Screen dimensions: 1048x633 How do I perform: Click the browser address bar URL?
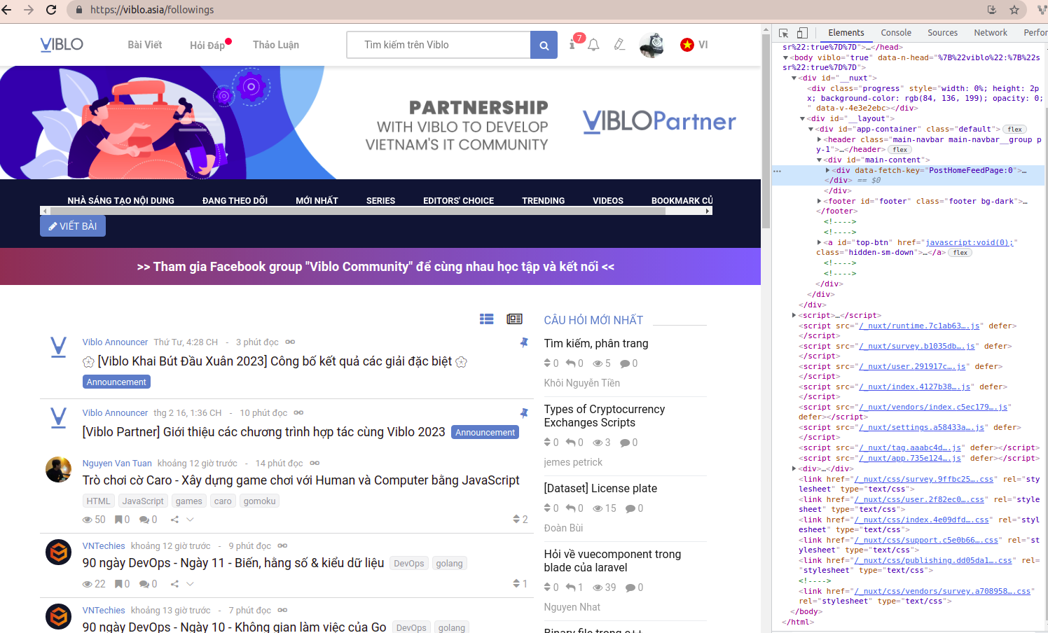(x=152, y=10)
